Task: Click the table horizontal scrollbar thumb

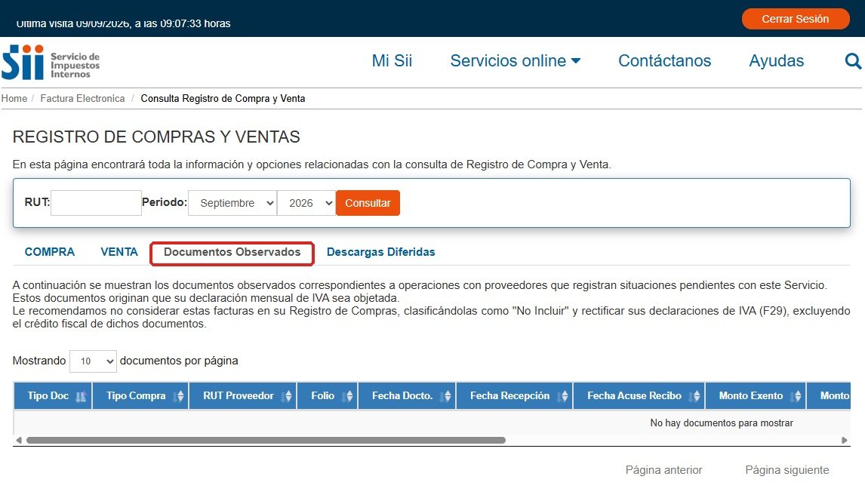Action: (x=266, y=441)
